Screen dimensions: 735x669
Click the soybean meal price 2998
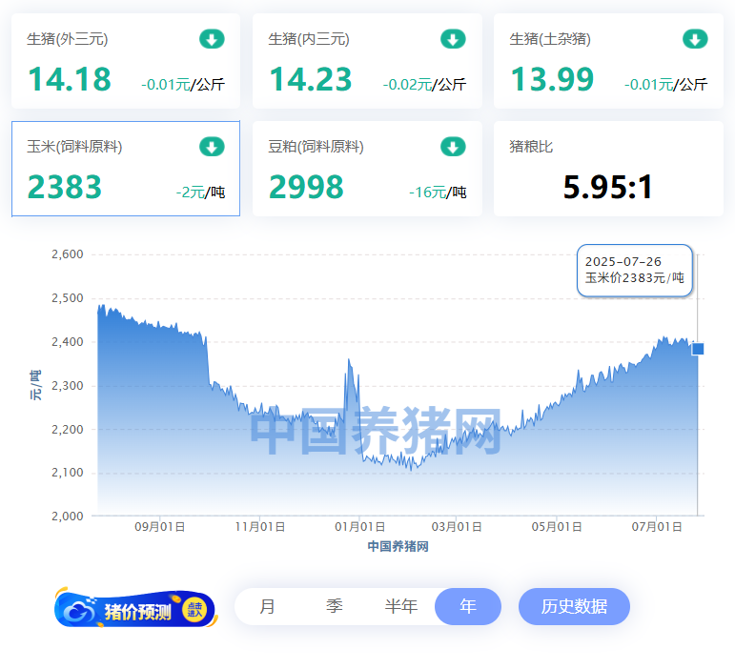pyautogui.click(x=306, y=187)
